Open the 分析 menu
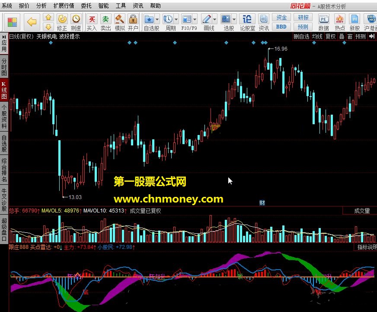 pos(42,6)
